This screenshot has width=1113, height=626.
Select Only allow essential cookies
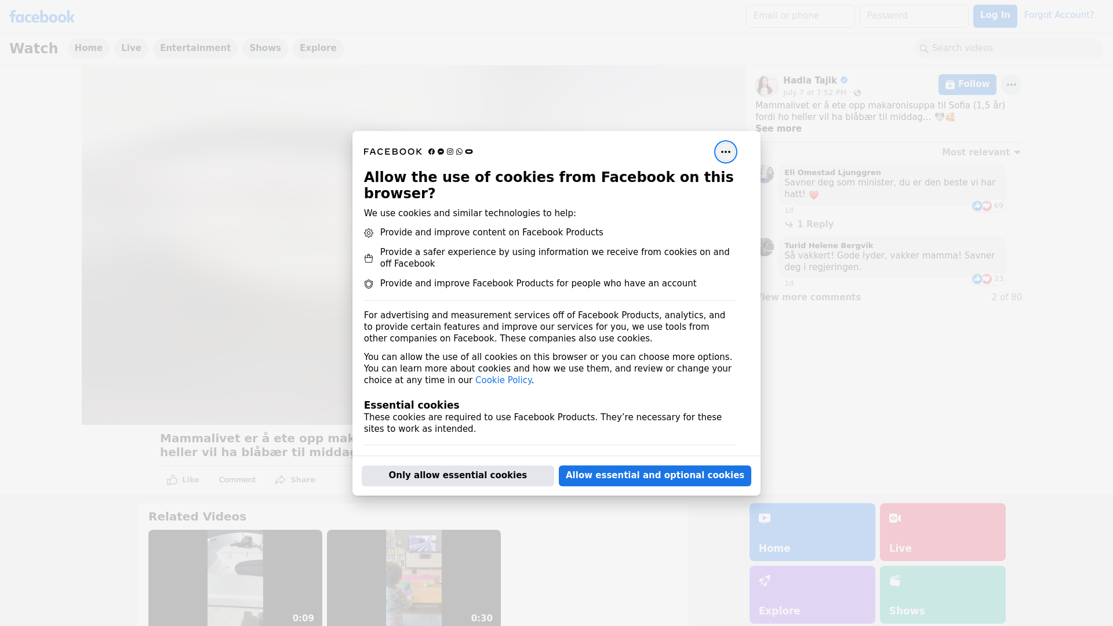(x=457, y=475)
